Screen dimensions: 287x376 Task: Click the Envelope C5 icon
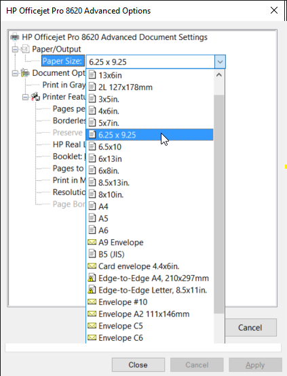click(x=92, y=325)
